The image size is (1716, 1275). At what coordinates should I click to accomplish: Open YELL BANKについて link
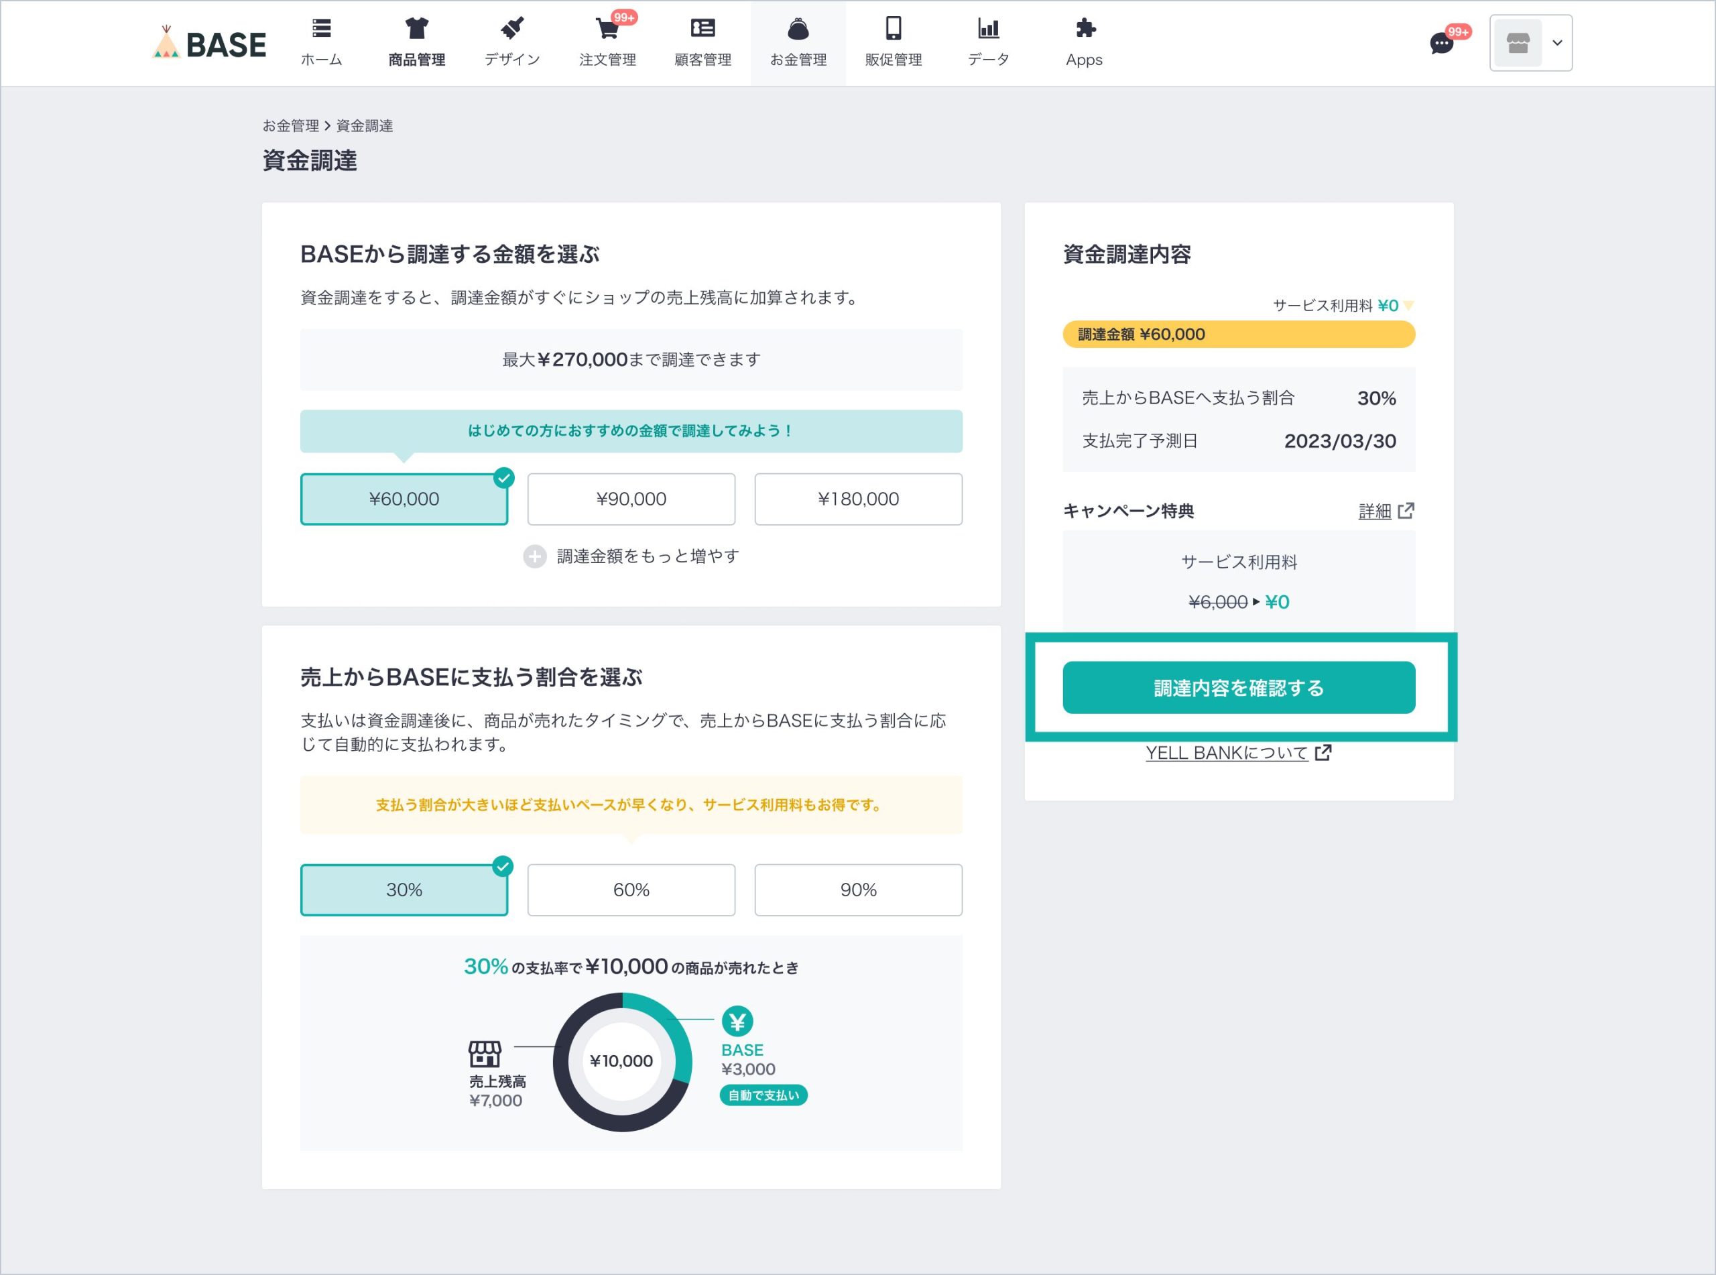click(x=1226, y=753)
